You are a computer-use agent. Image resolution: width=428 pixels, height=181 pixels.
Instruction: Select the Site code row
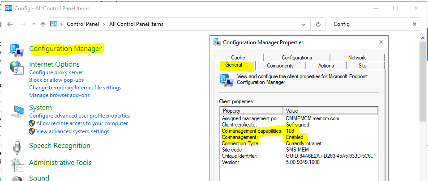[x=299, y=150]
